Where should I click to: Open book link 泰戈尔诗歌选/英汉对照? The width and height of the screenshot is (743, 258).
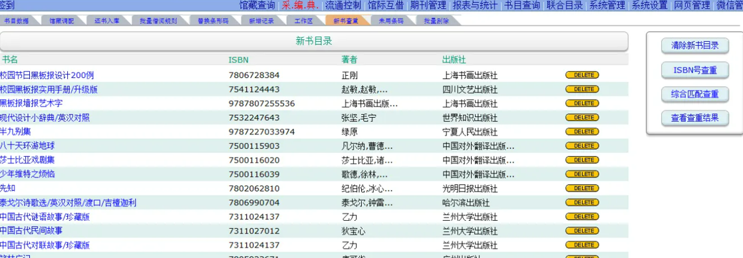[69, 203]
